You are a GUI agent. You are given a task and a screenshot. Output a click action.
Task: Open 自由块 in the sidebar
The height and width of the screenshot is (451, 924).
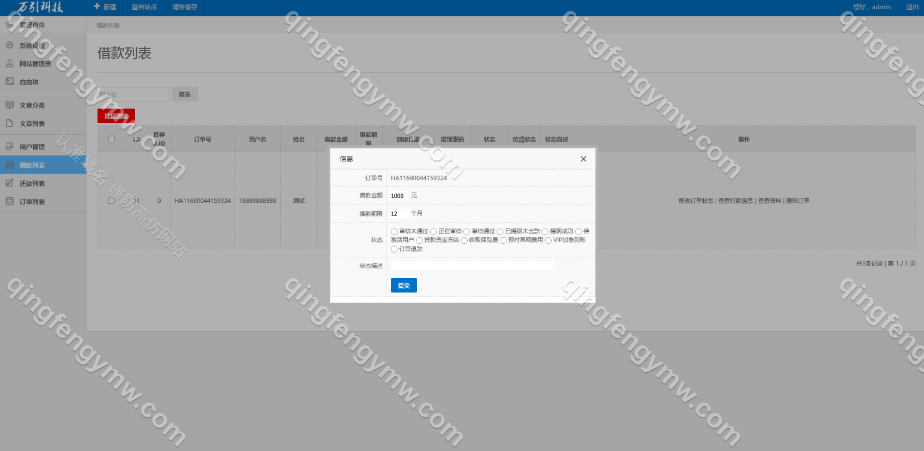29,82
